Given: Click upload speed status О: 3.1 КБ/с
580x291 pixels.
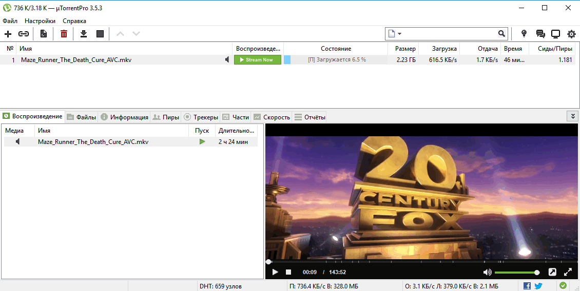Looking at the screenshot, I should pyautogui.click(x=452, y=286).
